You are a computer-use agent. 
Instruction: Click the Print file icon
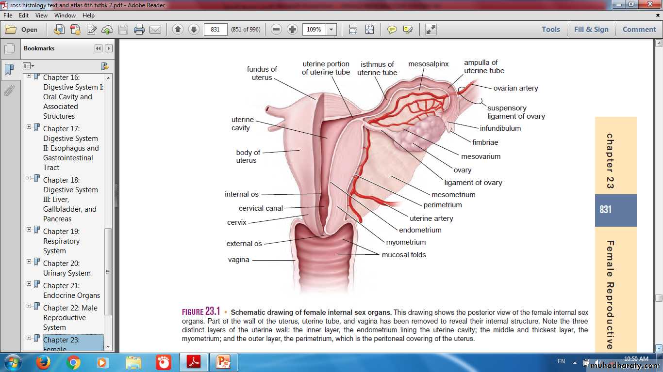click(x=139, y=30)
